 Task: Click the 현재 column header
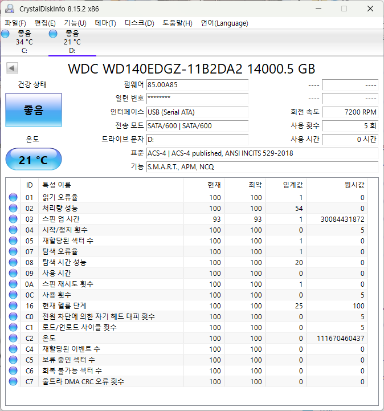tap(203, 185)
